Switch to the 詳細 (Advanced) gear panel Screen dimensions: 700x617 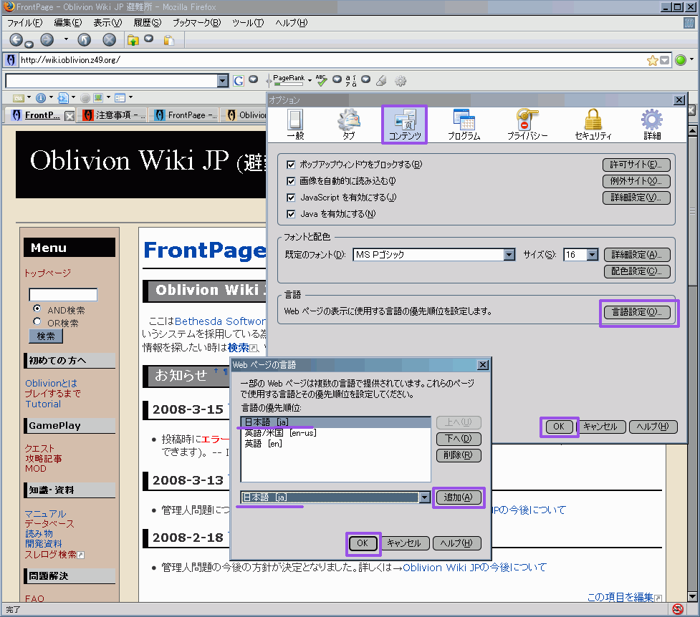(651, 124)
